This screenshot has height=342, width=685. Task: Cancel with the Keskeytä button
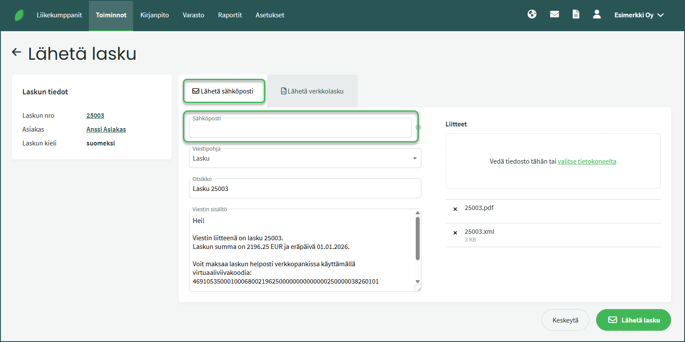[x=565, y=320]
